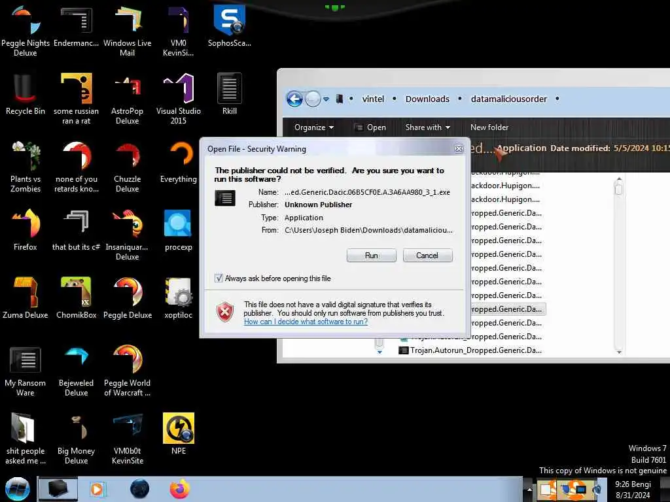Launch the Firefox desktop shortcut

[26, 230]
